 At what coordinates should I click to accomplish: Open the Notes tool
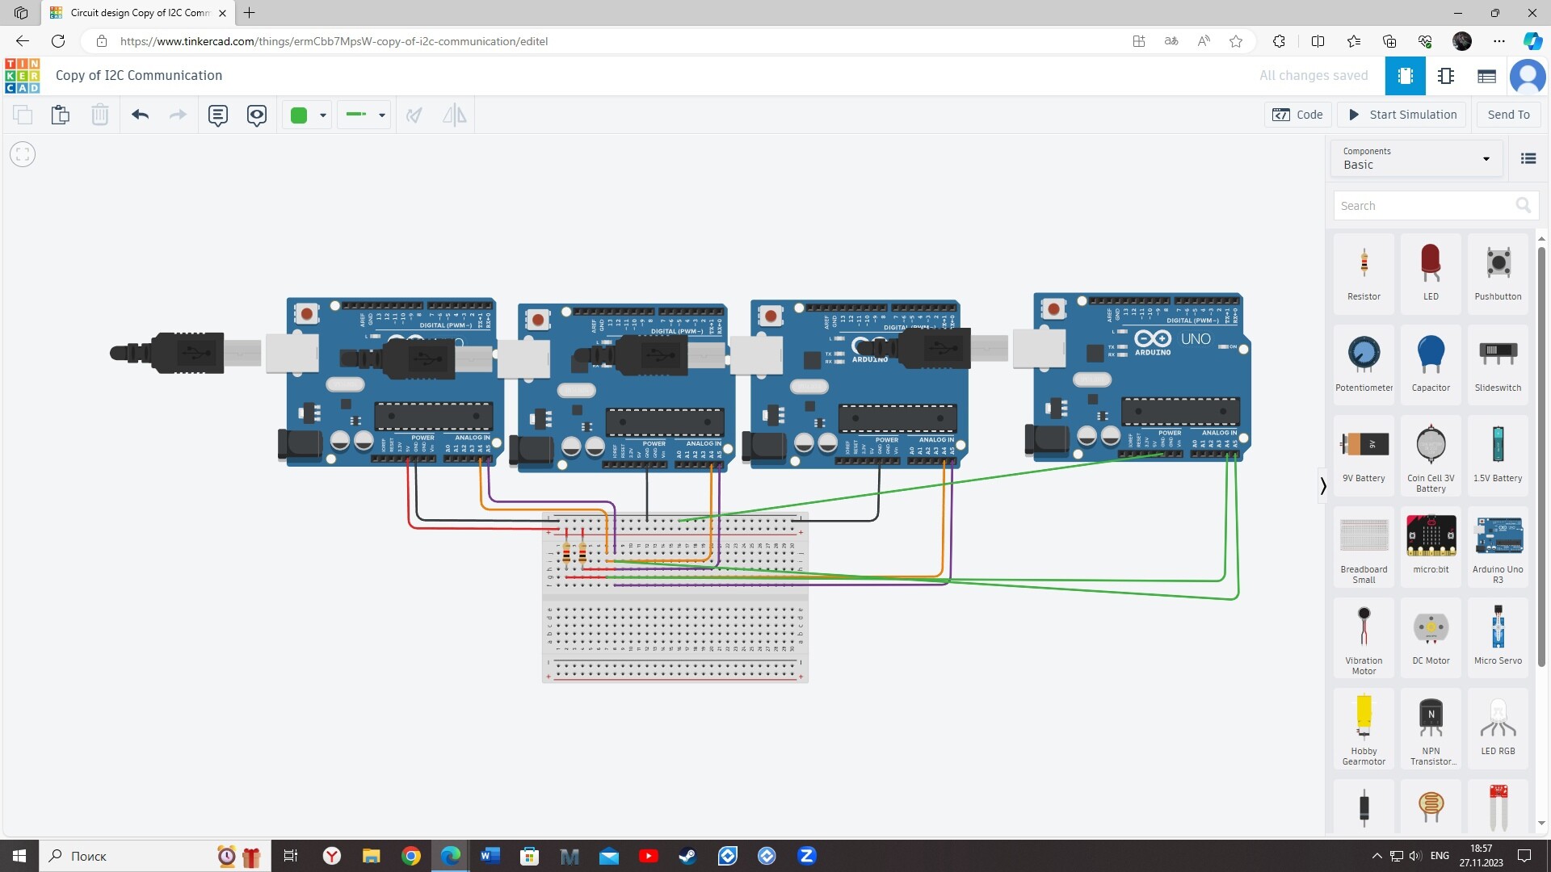(218, 115)
